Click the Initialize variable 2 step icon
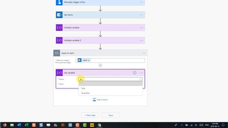The image size is (228, 128). tap(59, 40)
